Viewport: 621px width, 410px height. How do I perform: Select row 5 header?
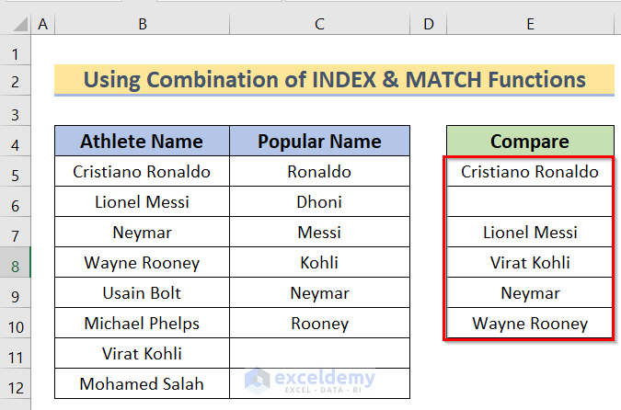(x=16, y=172)
